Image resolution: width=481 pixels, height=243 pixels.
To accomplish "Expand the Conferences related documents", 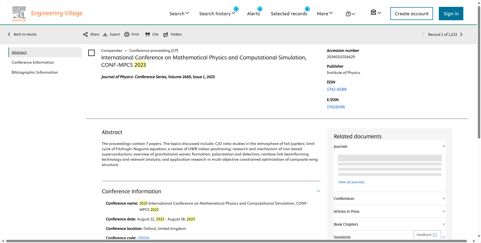I will (444, 199).
